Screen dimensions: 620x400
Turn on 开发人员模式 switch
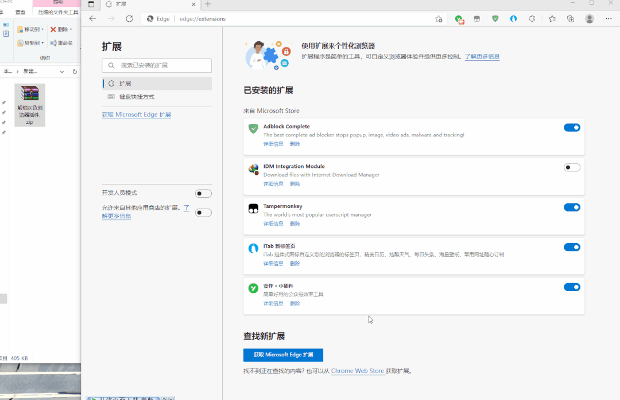203,194
